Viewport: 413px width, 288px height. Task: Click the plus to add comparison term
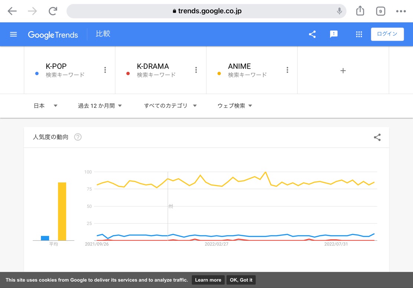click(343, 71)
